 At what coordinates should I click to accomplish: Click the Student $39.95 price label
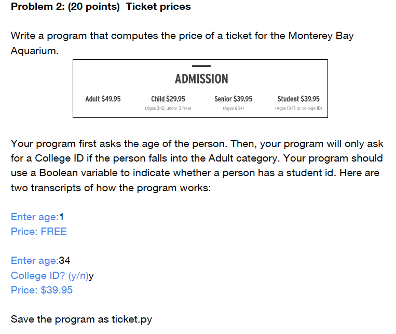(298, 99)
